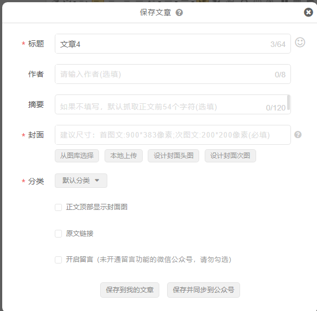Tick the 原文链接 checkbox

click(x=59, y=234)
